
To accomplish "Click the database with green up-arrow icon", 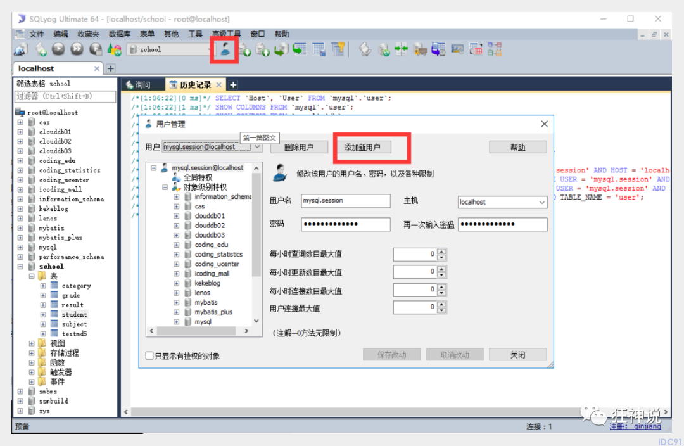I will click(263, 50).
